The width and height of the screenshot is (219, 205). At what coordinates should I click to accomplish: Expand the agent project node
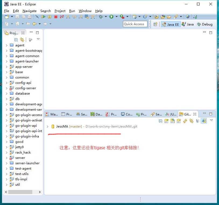(6, 45)
